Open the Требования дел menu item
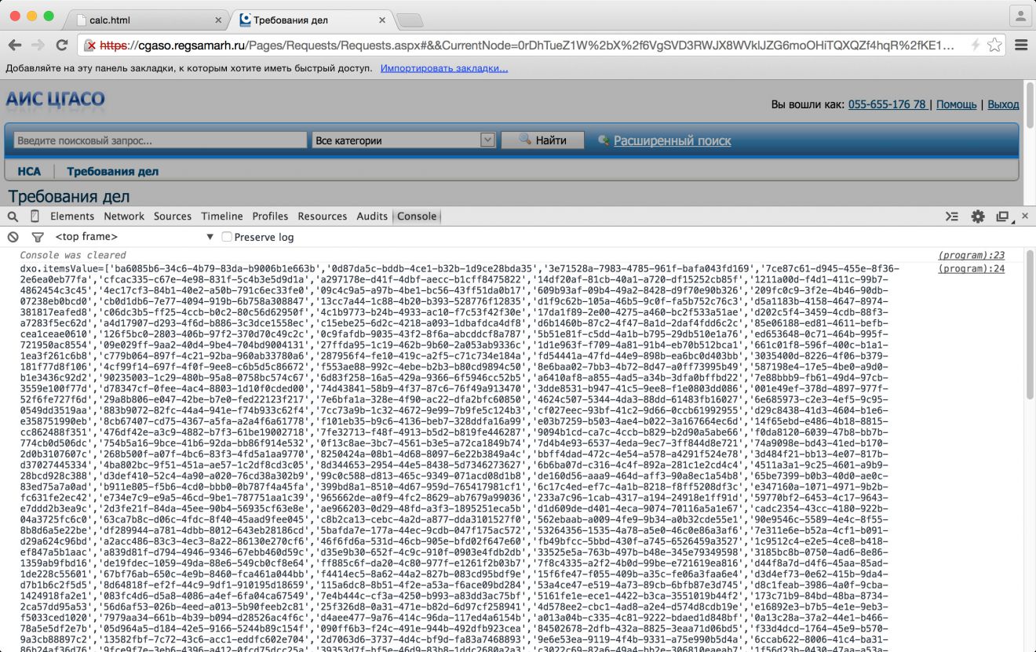1036x652 pixels. [112, 171]
